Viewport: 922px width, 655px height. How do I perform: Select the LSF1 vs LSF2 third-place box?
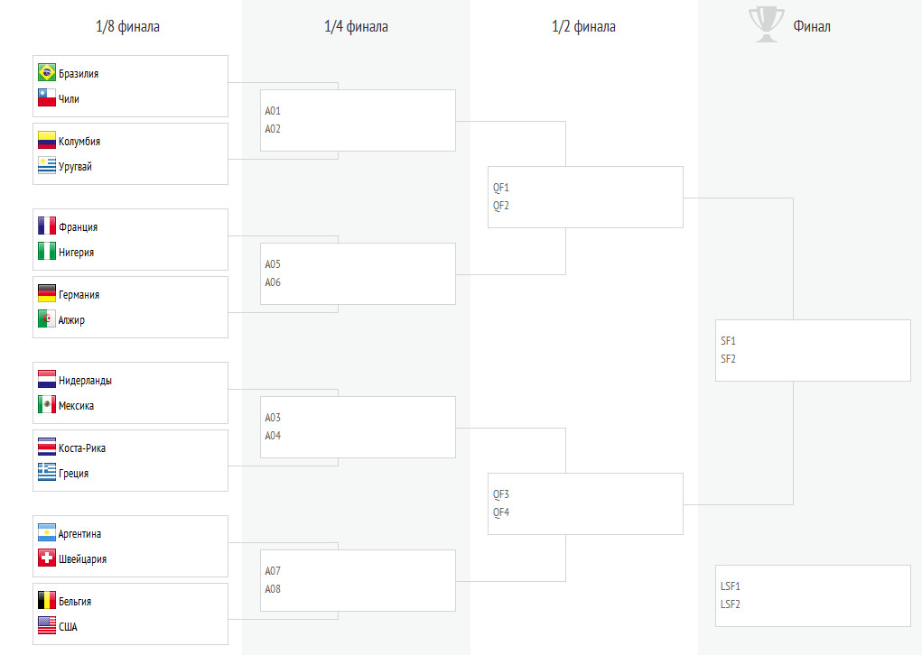pyautogui.click(x=814, y=595)
